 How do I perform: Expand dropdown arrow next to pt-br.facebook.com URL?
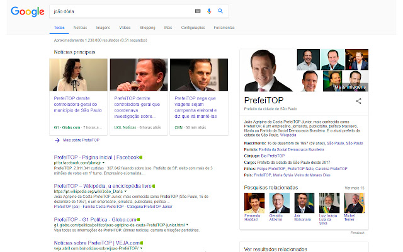103,163
